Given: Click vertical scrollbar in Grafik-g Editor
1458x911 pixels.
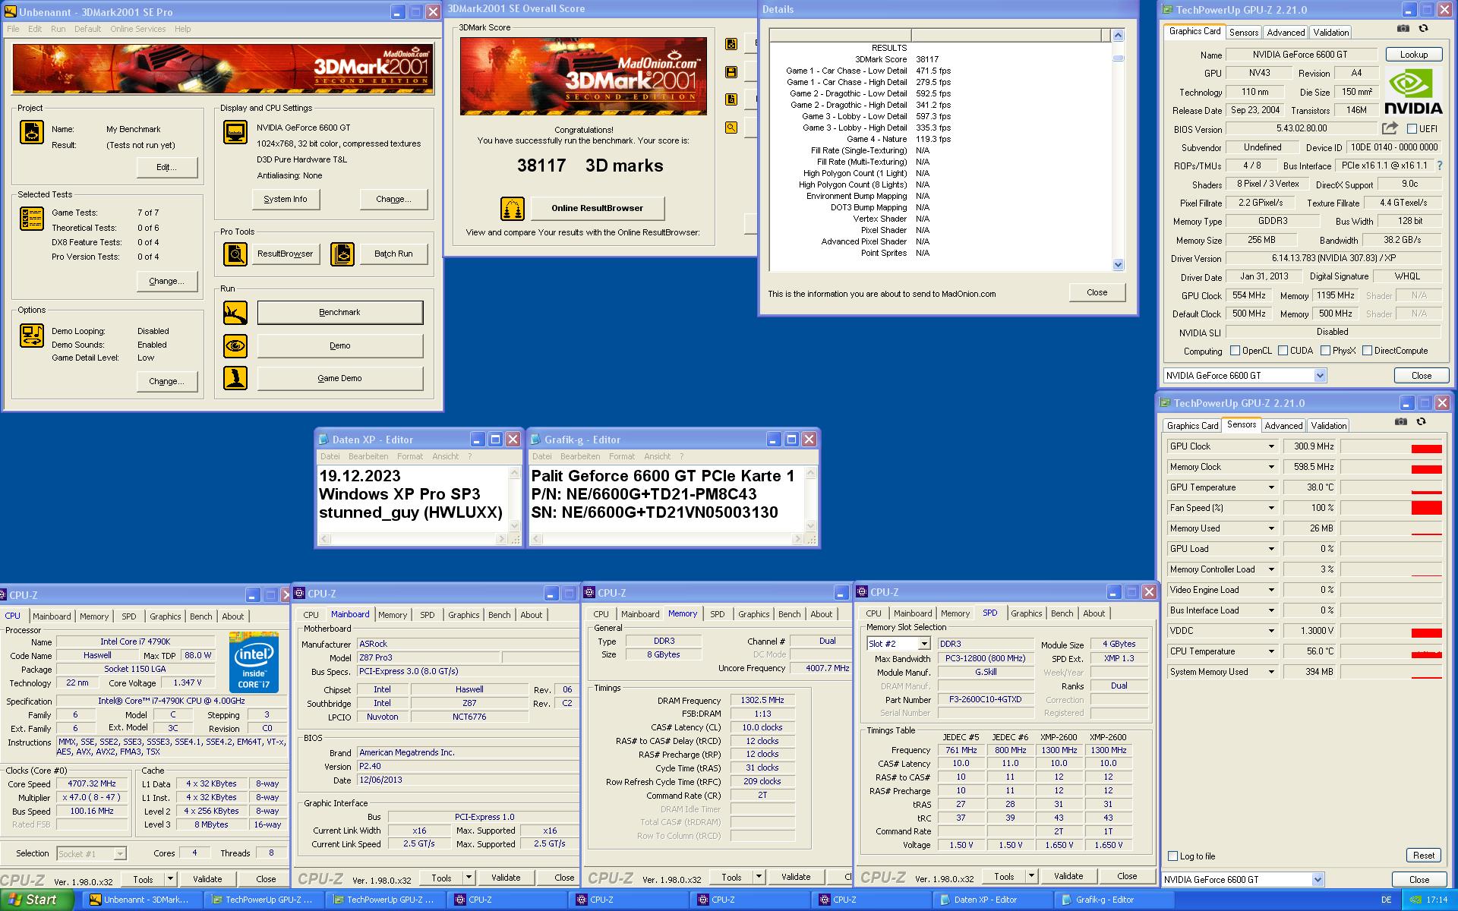Looking at the screenshot, I should (x=810, y=499).
